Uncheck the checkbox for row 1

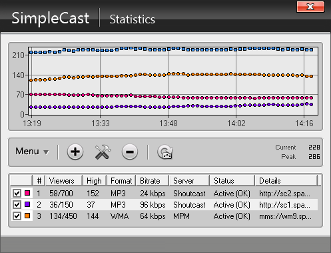coord(17,193)
